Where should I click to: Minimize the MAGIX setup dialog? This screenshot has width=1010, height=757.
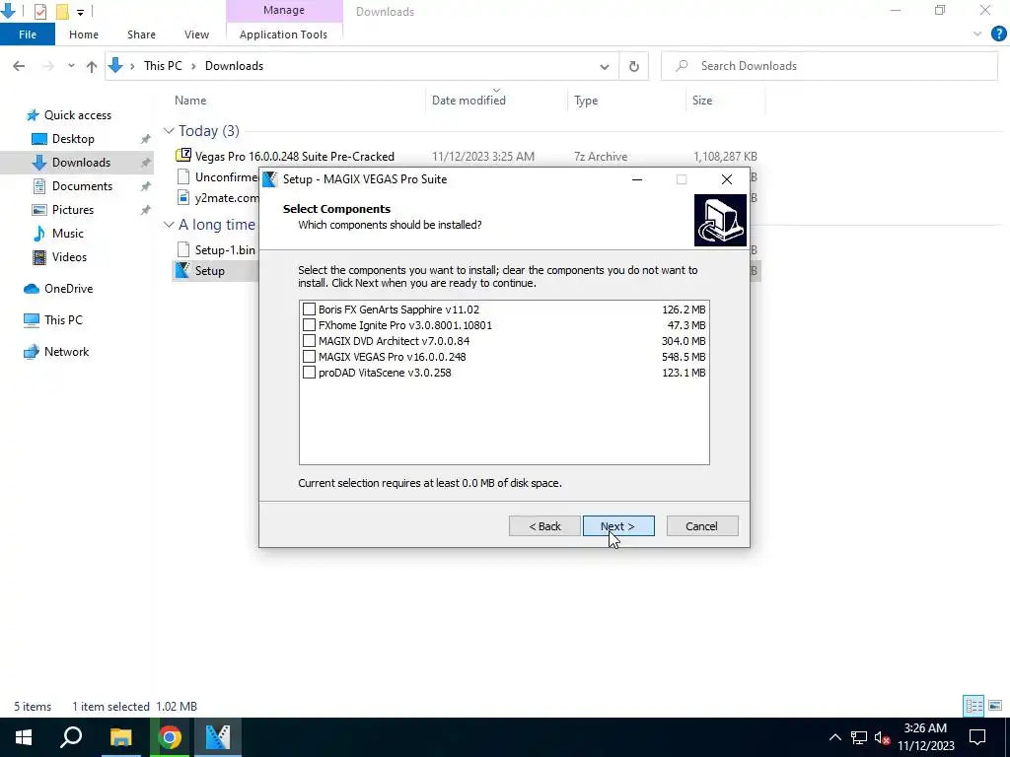[x=637, y=179]
